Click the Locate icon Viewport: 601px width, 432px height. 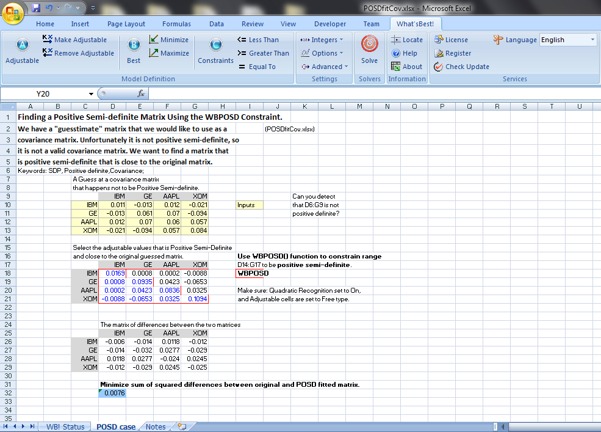pyautogui.click(x=407, y=40)
